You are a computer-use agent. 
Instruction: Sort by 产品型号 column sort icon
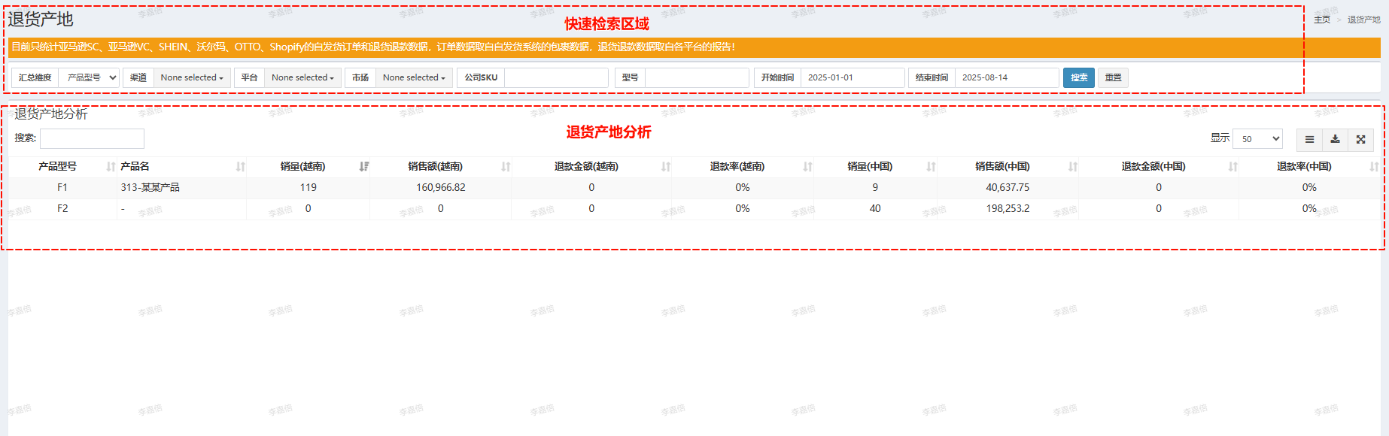coord(111,167)
